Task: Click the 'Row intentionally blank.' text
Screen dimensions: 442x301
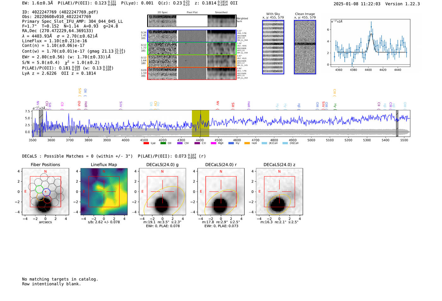Action: [51, 284]
